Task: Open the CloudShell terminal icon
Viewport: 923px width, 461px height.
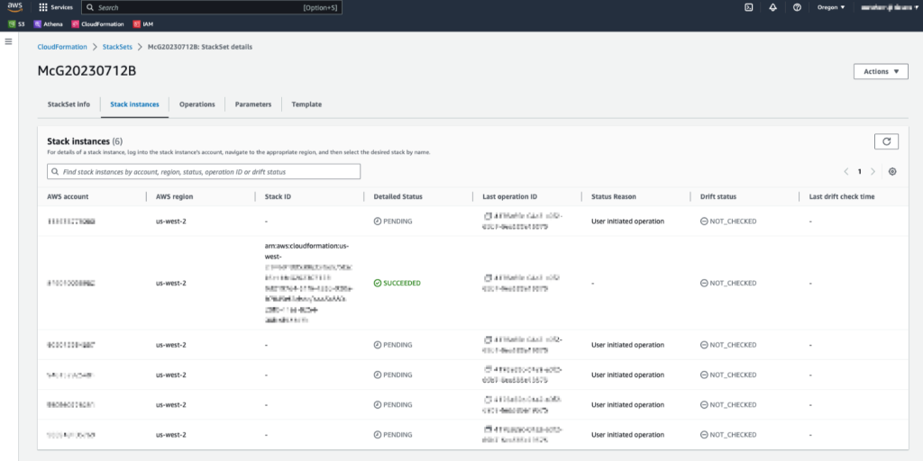Action: 749,7
